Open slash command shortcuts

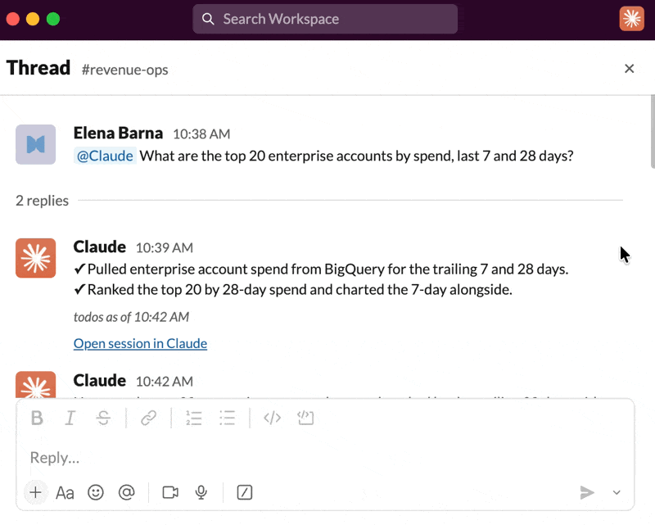pyautogui.click(x=244, y=492)
